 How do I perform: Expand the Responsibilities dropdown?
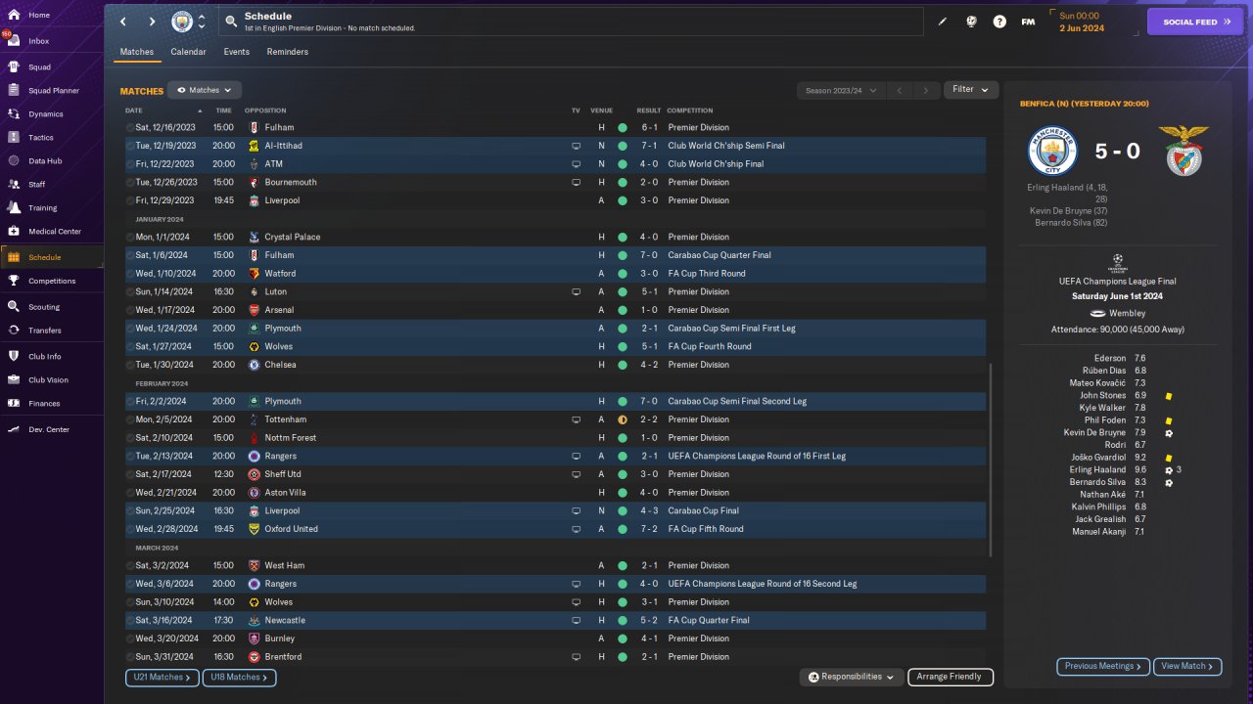click(x=851, y=677)
